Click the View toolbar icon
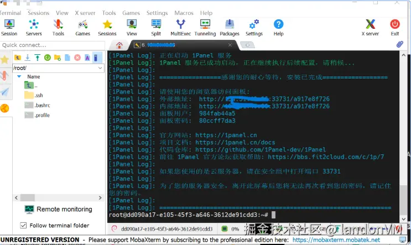The width and height of the screenshot is (411, 245). [132, 28]
